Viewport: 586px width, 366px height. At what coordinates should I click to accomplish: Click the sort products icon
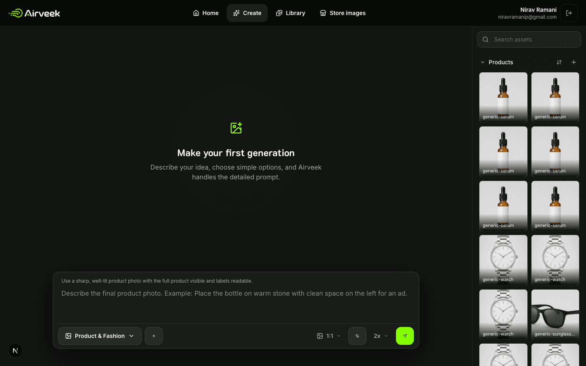[x=559, y=62]
